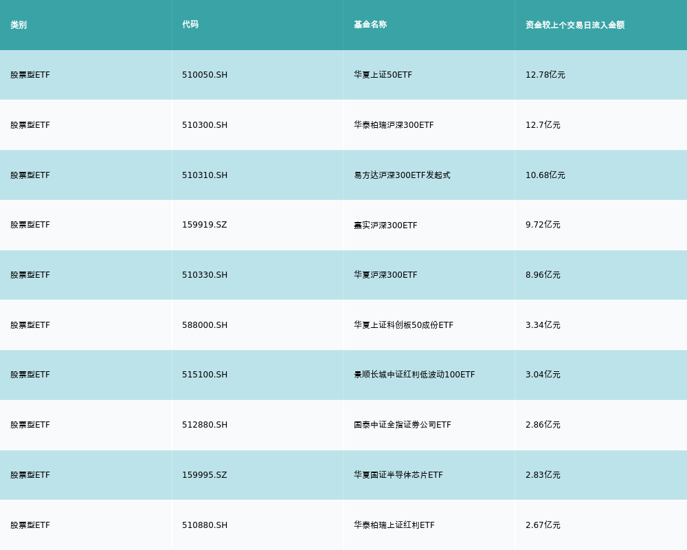687x550 pixels.
Task: Click fund name 景顺长城中证红利低波动100ETF
Action: tap(414, 375)
